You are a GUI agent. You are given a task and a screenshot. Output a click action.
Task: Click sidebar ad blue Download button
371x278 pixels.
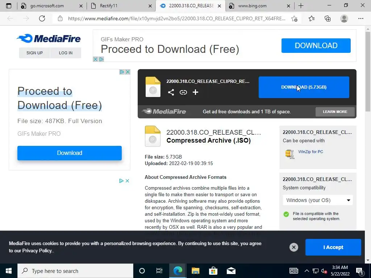69,153
